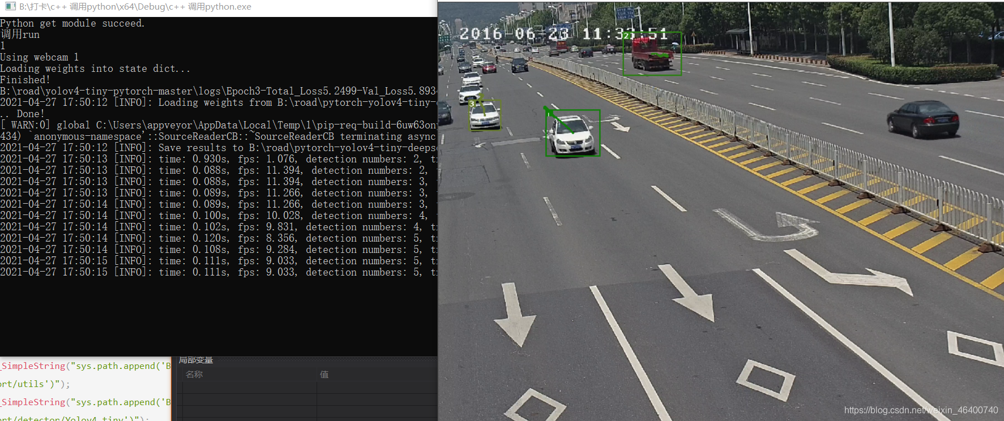1004x421 pixels.
Task: Click the log line with time 0.930s
Action: 219,159
